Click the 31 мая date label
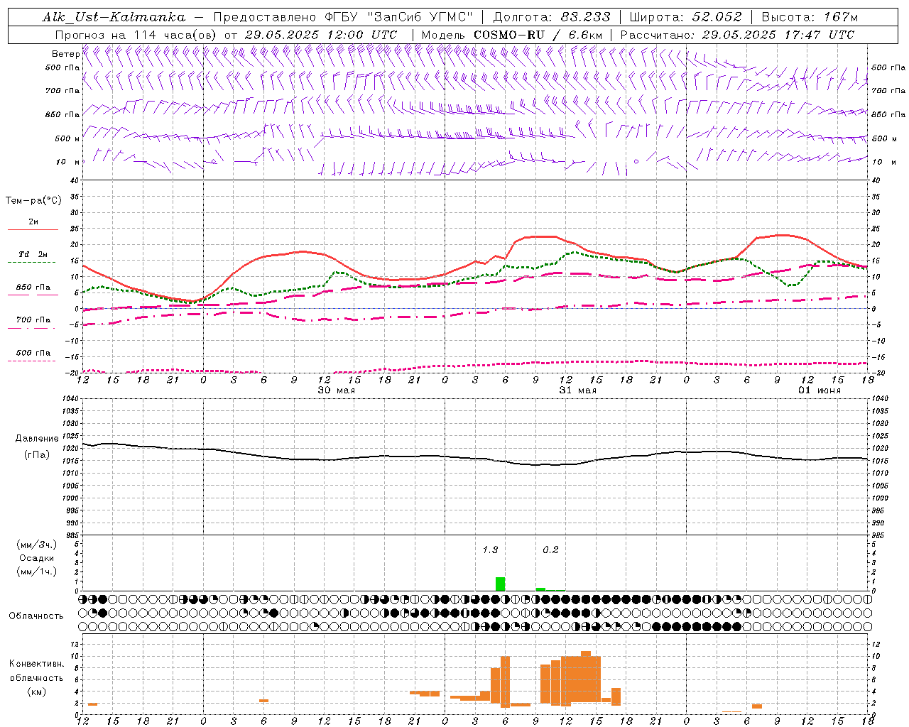This screenshot has width=909, height=727. click(x=577, y=390)
